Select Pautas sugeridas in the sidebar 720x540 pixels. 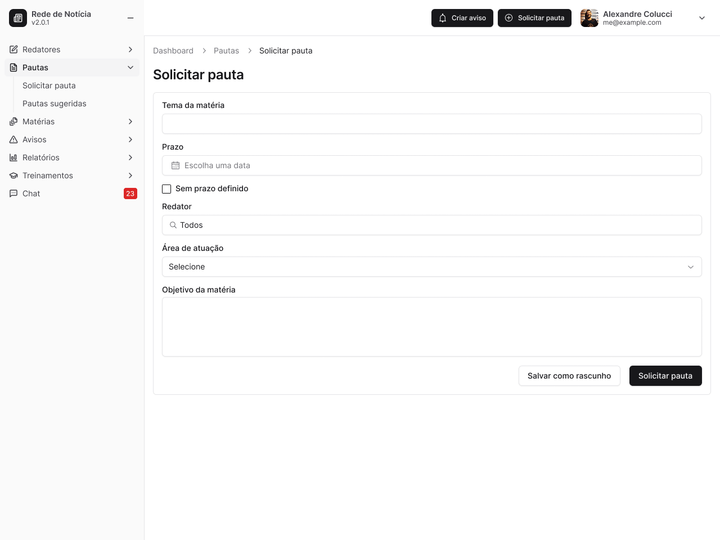(x=54, y=103)
